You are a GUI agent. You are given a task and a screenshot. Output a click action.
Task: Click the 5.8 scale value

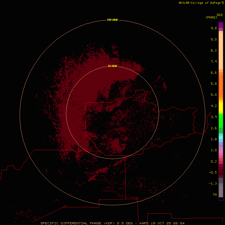pos(214,84)
